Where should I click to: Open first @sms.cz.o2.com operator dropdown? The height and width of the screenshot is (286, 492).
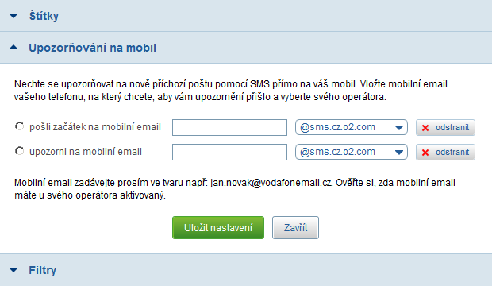pyautogui.click(x=352, y=127)
